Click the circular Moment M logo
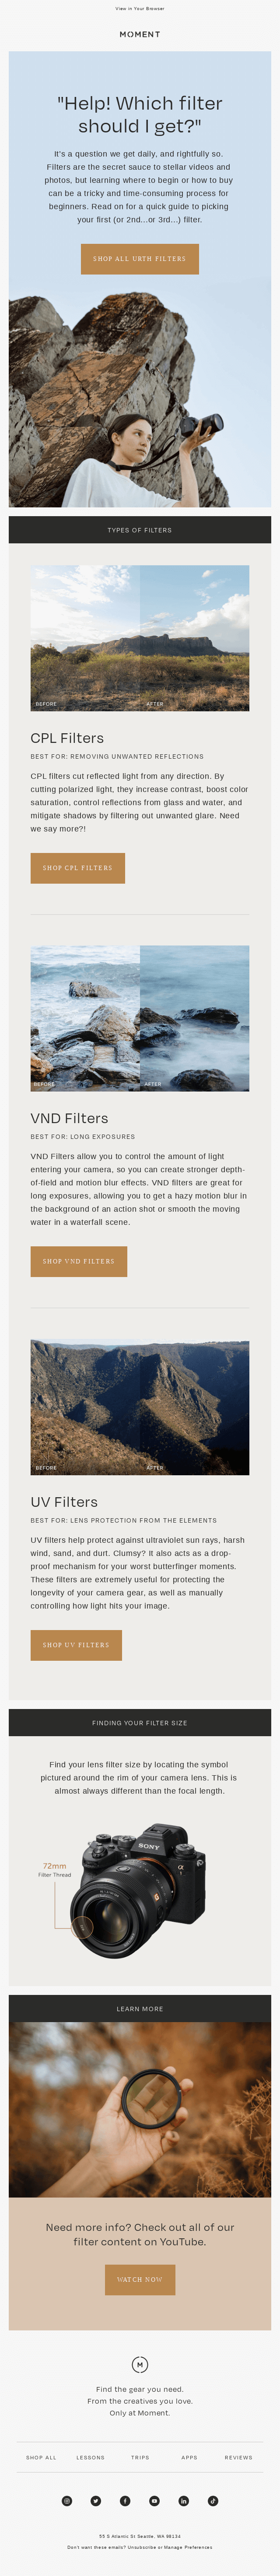The height and width of the screenshot is (2576, 280). click(x=140, y=2364)
